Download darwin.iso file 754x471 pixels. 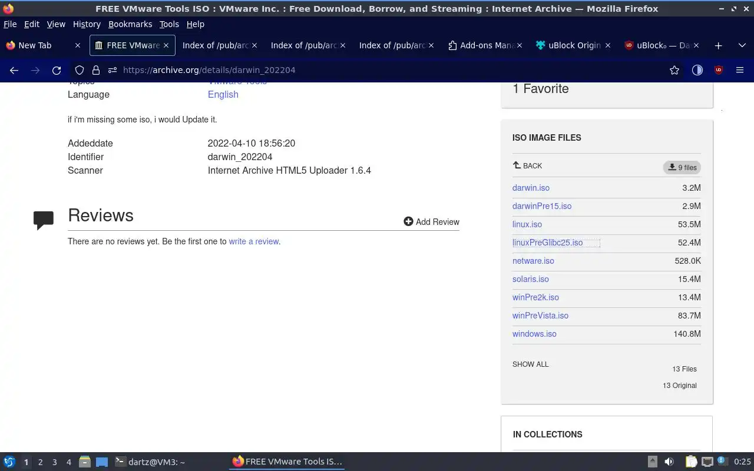point(531,188)
